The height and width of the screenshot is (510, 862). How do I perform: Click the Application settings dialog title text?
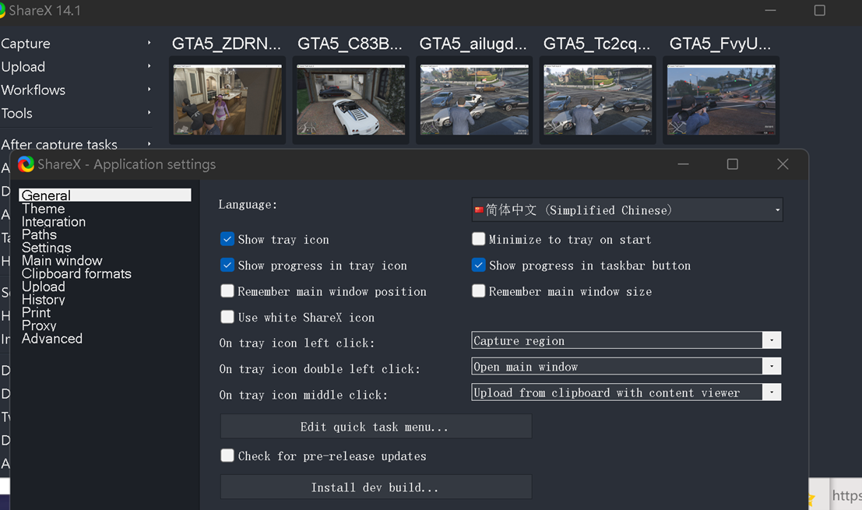(126, 164)
